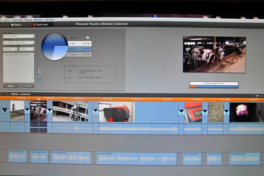Open the Export videa menu bar item
The height and width of the screenshot is (176, 264).
pyautogui.click(x=17, y=20)
